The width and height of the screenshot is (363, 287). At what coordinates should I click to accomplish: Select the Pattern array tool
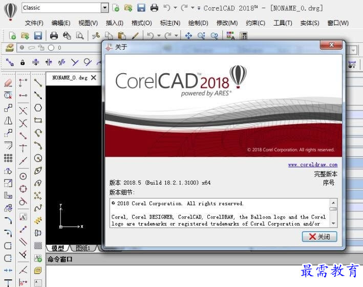tap(8, 158)
